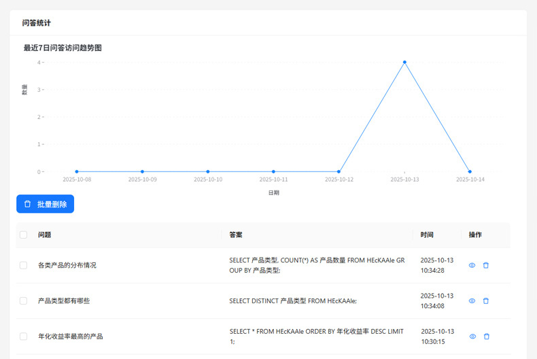Click the 2025-10-13 peak data point
The height and width of the screenshot is (359, 537).
404,63
